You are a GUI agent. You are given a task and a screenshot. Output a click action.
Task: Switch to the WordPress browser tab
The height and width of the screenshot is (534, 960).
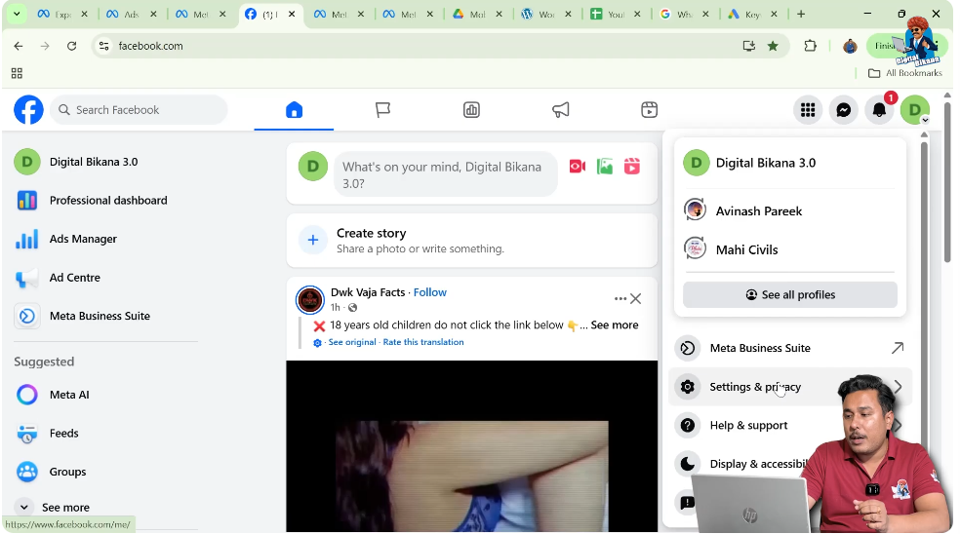coord(546,14)
